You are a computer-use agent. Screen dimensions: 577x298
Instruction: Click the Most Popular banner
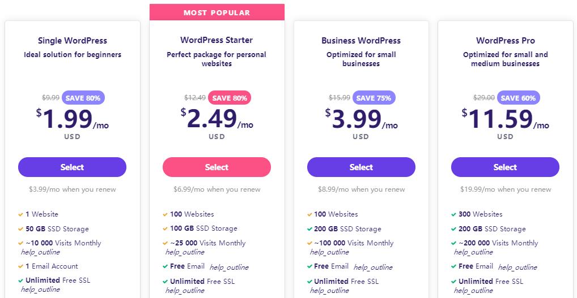click(x=217, y=12)
